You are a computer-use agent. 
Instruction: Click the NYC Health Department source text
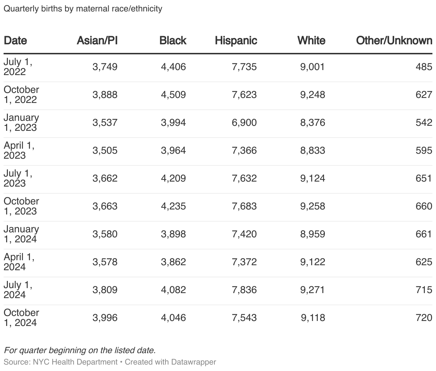75,362
